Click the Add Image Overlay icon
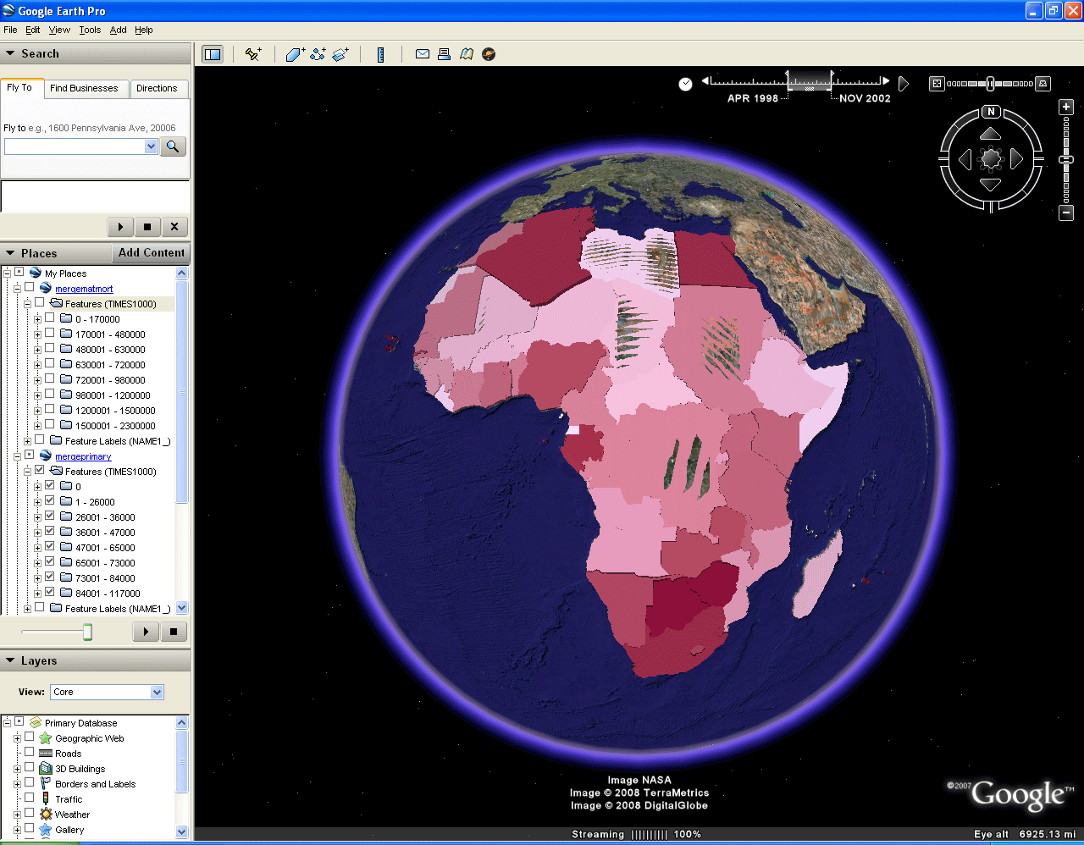Viewport: 1084px width, 845px height. click(x=340, y=54)
